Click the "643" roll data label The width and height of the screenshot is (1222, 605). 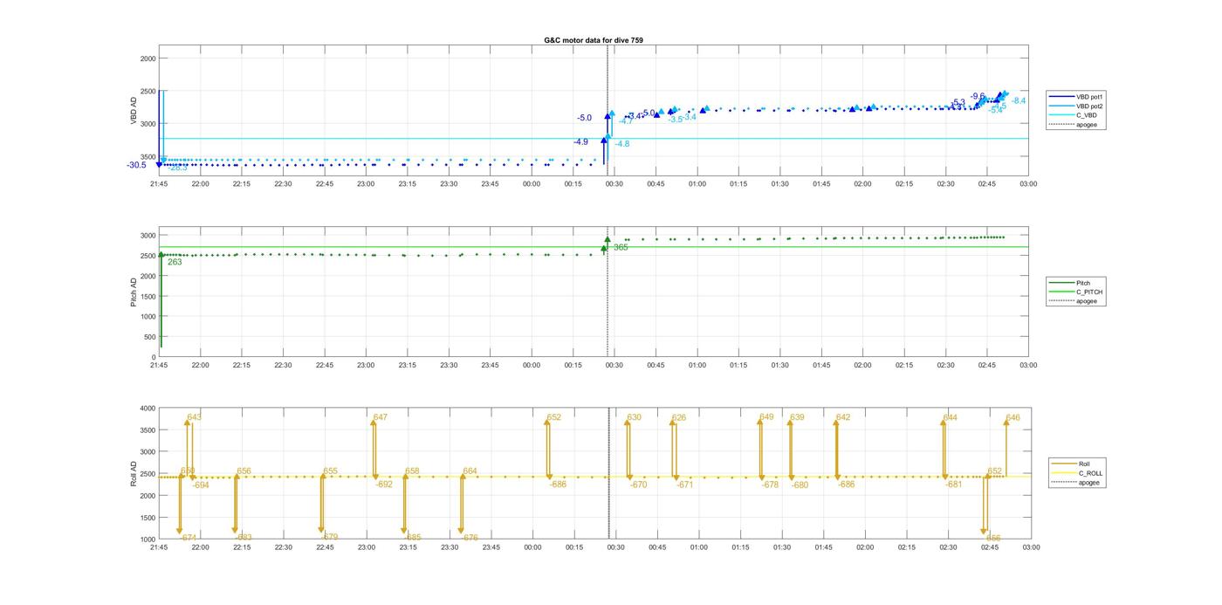(194, 417)
